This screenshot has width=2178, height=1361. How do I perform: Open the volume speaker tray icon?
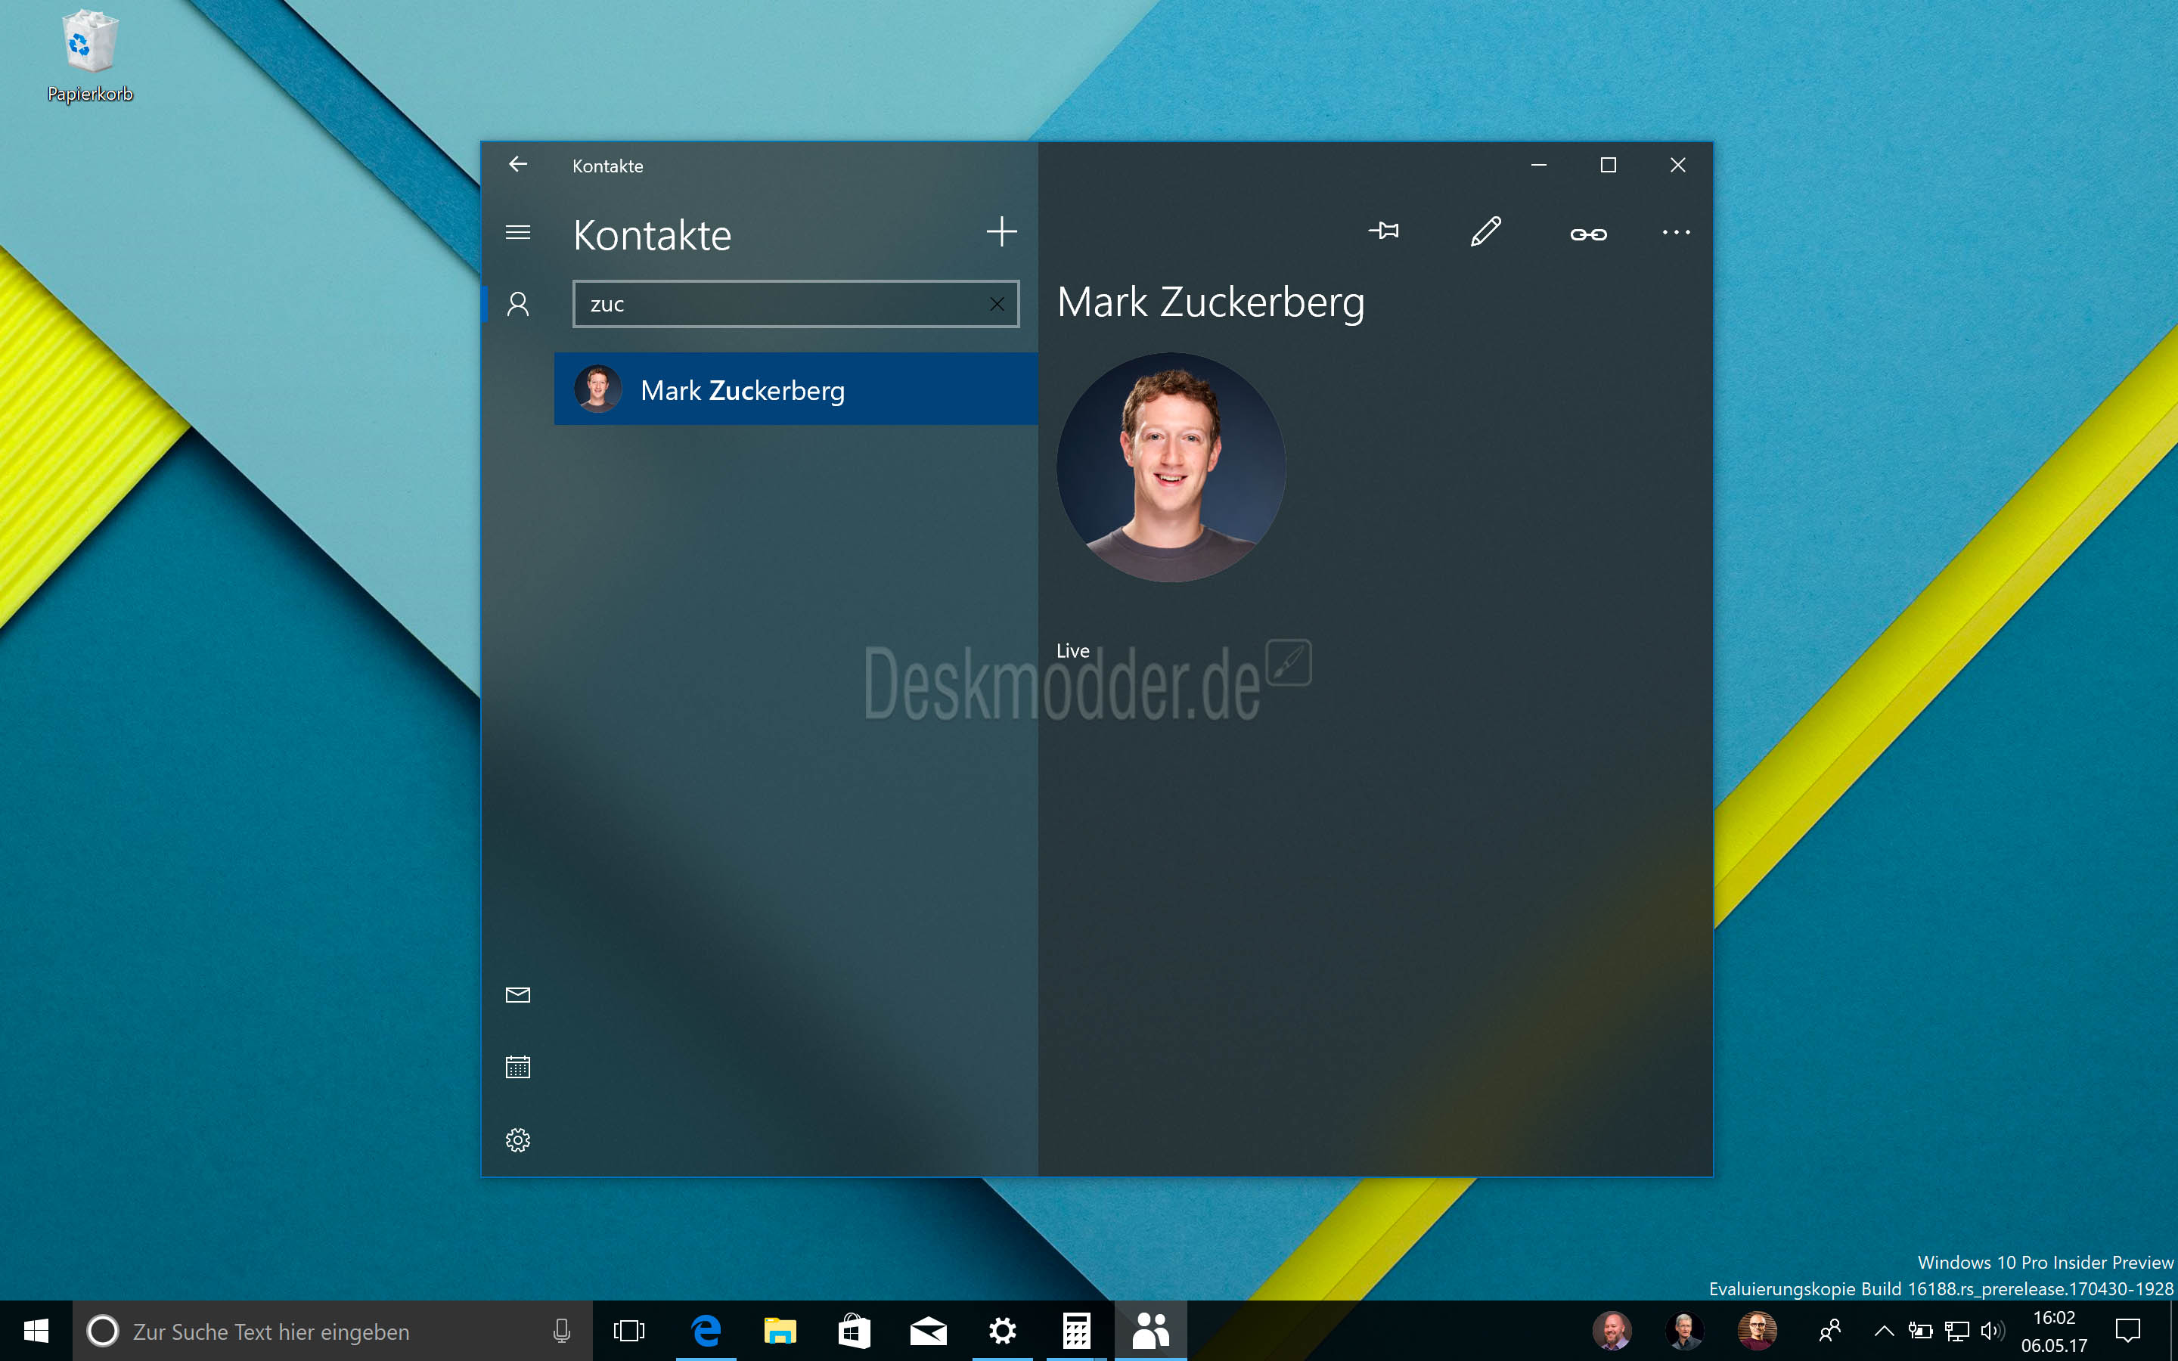pos(1993,1331)
